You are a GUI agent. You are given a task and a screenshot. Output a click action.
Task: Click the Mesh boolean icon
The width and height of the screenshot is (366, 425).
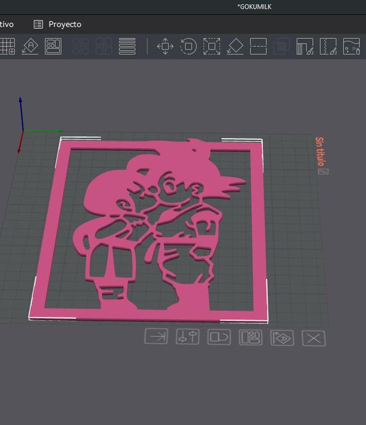click(282, 46)
